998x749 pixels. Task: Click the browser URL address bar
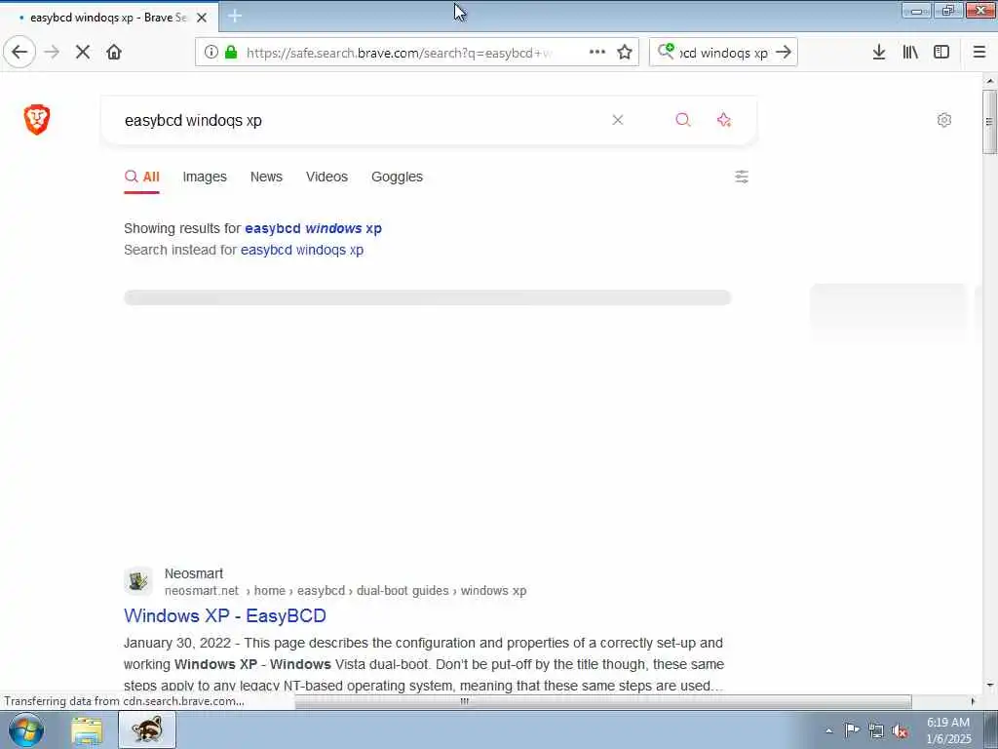[x=399, y=53]
